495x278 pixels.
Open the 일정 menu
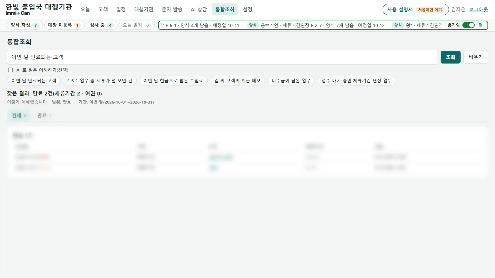coord(121,10)
